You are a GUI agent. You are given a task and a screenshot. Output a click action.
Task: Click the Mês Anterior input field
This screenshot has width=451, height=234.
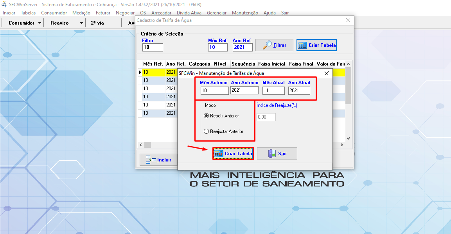coord(214,90)
